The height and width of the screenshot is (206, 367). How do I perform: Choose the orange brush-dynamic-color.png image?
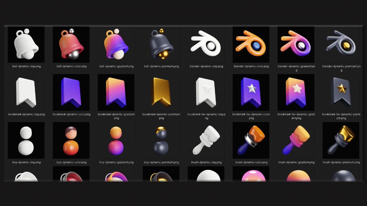click(251, 140)
